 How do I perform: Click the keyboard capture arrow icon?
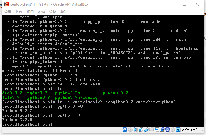point(178,130)
